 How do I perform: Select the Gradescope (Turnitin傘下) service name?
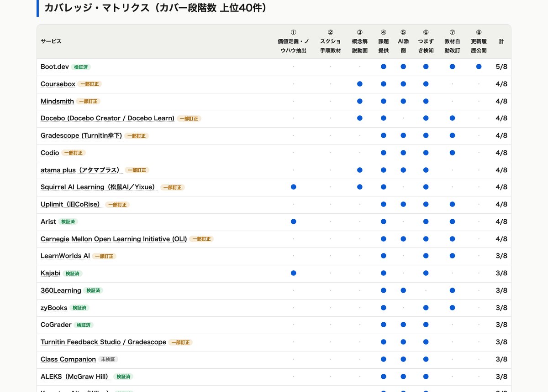pyautogui.click(x=81, y=135)
